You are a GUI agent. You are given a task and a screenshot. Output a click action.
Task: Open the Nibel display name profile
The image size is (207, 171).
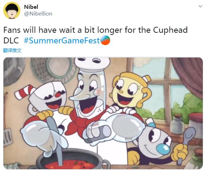coord(31,7)
